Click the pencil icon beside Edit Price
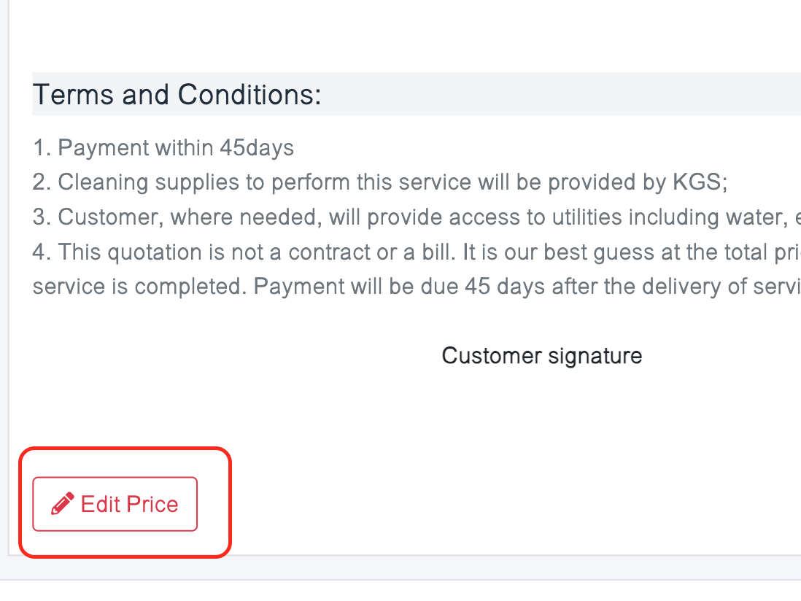801x601 pixels. 63,503
